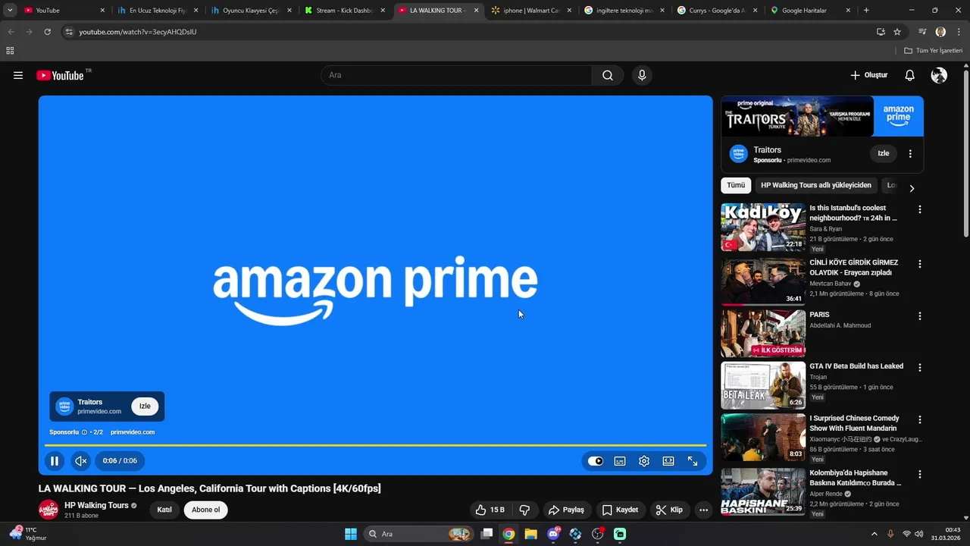
Task: Open options for GTA IV Beta Build video
Action: click(x=920, y=367)
